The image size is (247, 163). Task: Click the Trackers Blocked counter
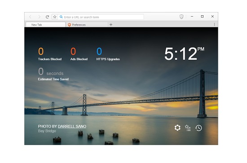(50, 54)
